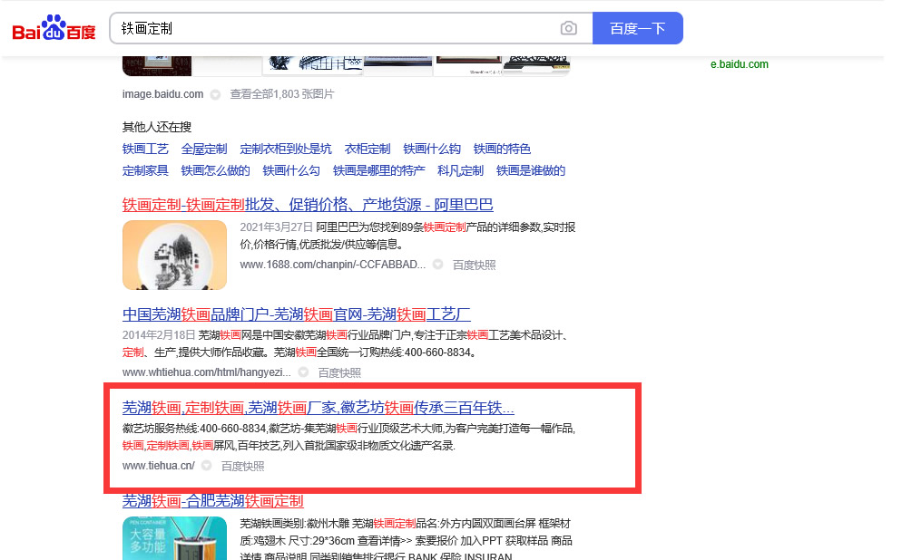Click the arrow icon beside www.tiehua.cn

click(206, 466)
